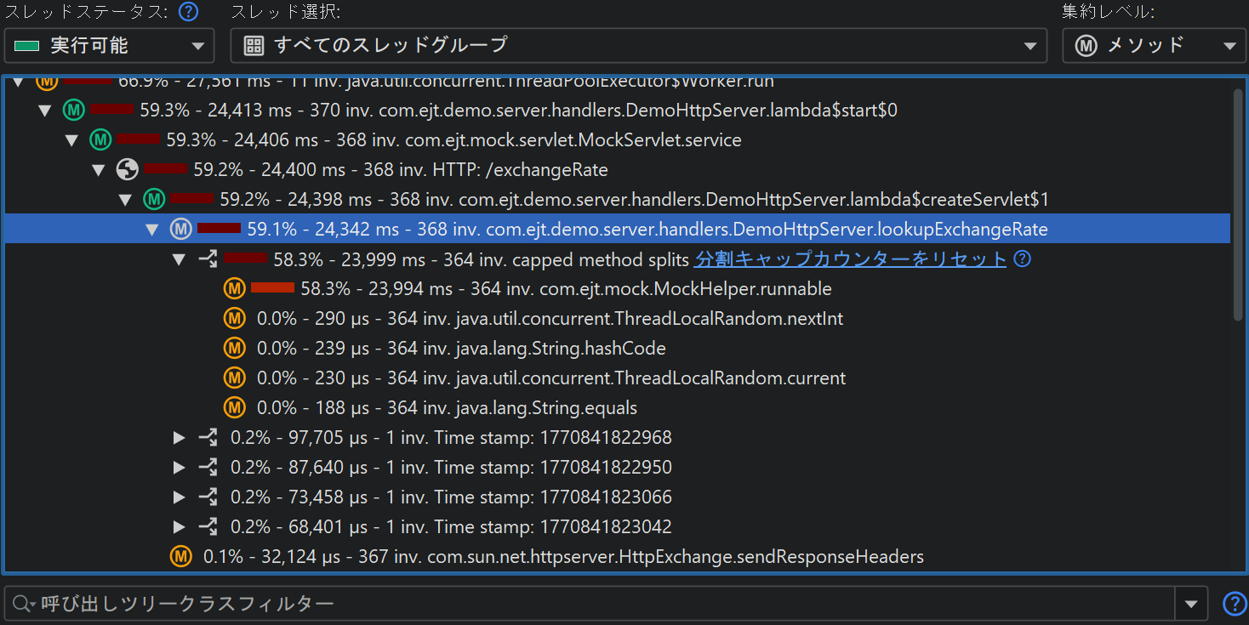Open the thread group selection dropdown
Viewport: 1249px width, 625px height.
click(638, 46)
